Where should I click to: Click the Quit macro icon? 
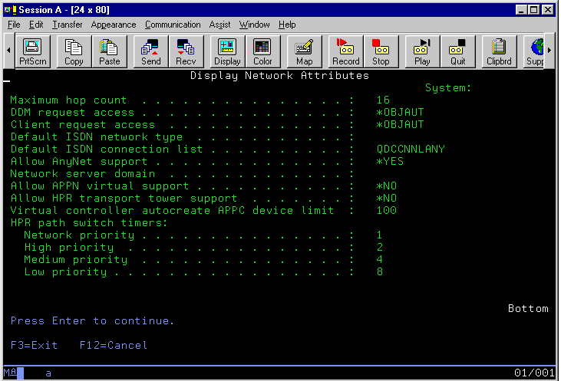[457, 51]
